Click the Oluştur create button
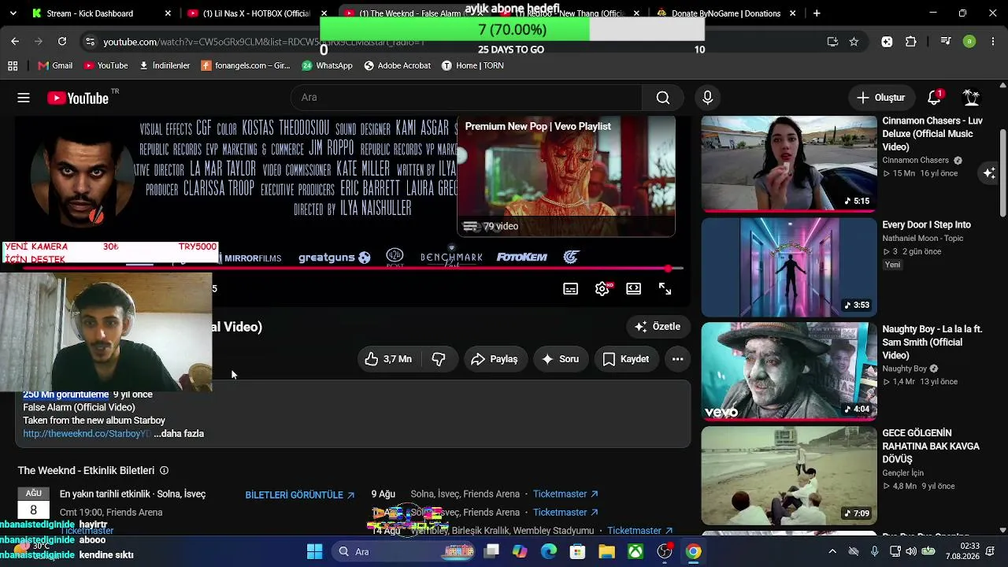This screenshot has width=1008, height=567. click(881, 98)
